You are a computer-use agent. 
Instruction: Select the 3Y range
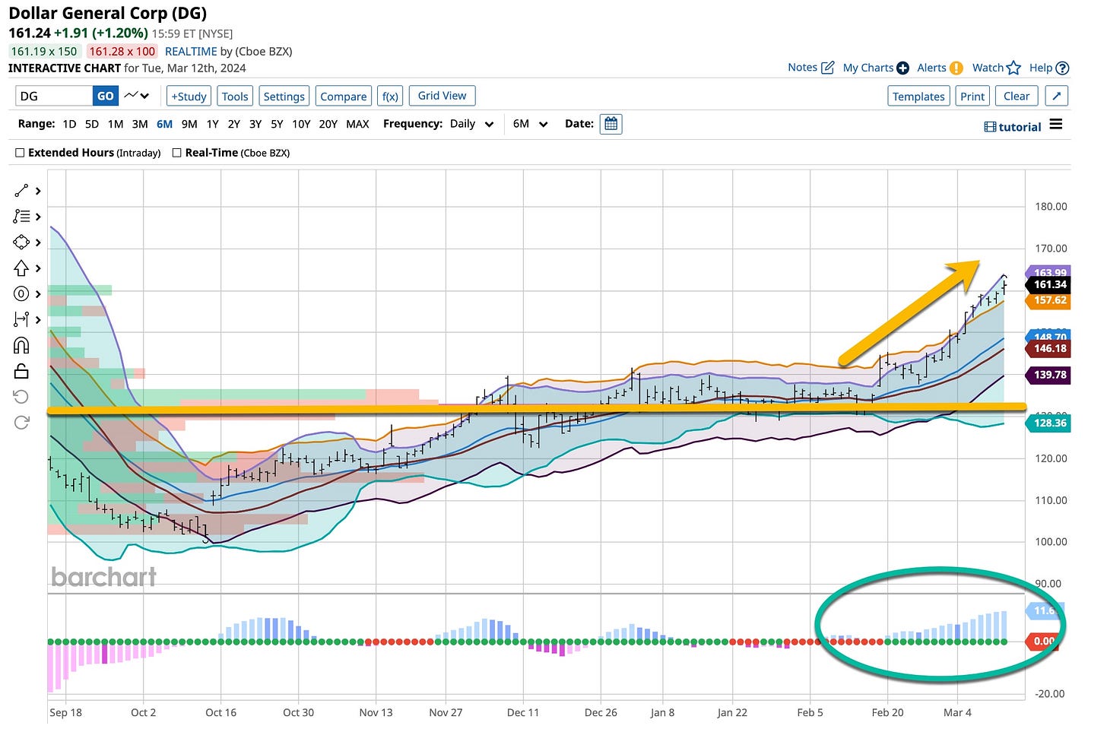pyautogui.click(x=255, y=124)
